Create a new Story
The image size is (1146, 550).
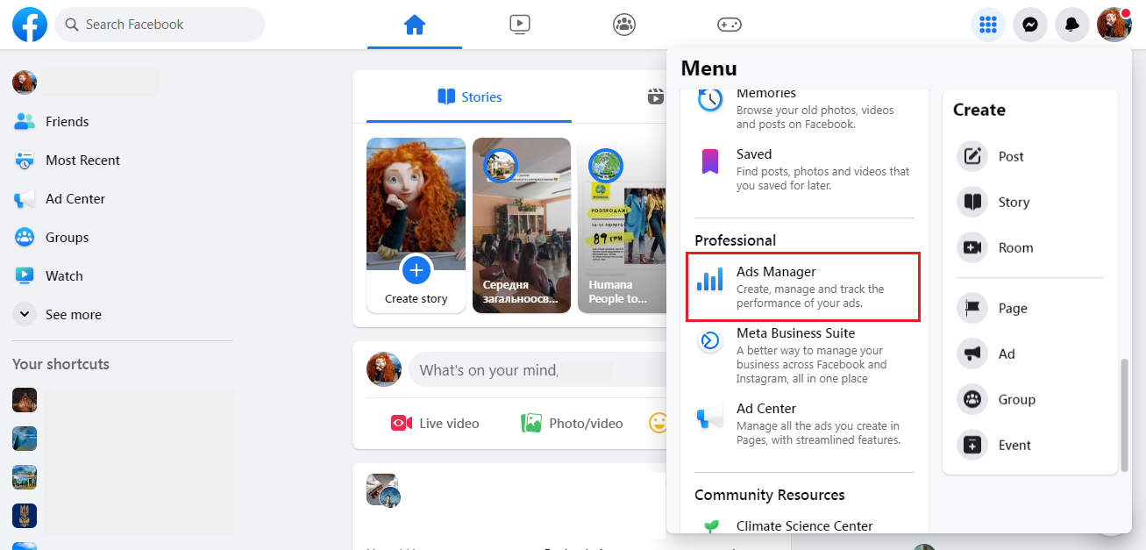pyautogui.click(x=1030, y=202)
